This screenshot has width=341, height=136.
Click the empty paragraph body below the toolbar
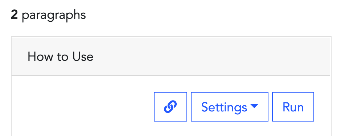click(171, 129)
